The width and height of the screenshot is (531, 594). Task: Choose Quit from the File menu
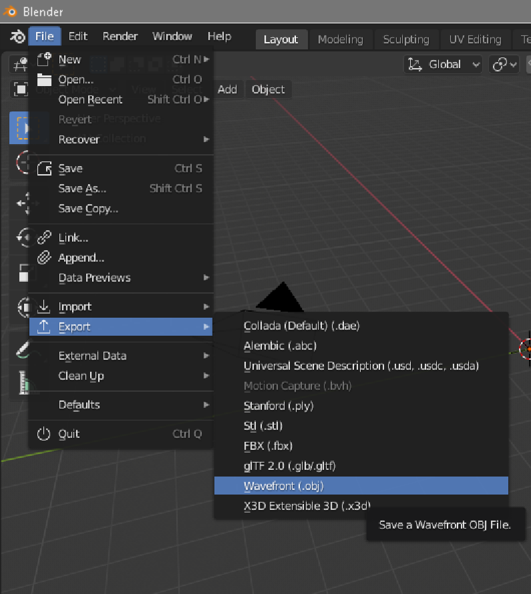(x=121, y=434)
